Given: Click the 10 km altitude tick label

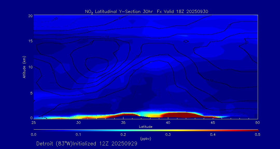Looking at the screenshot, I should coord(30,67).
